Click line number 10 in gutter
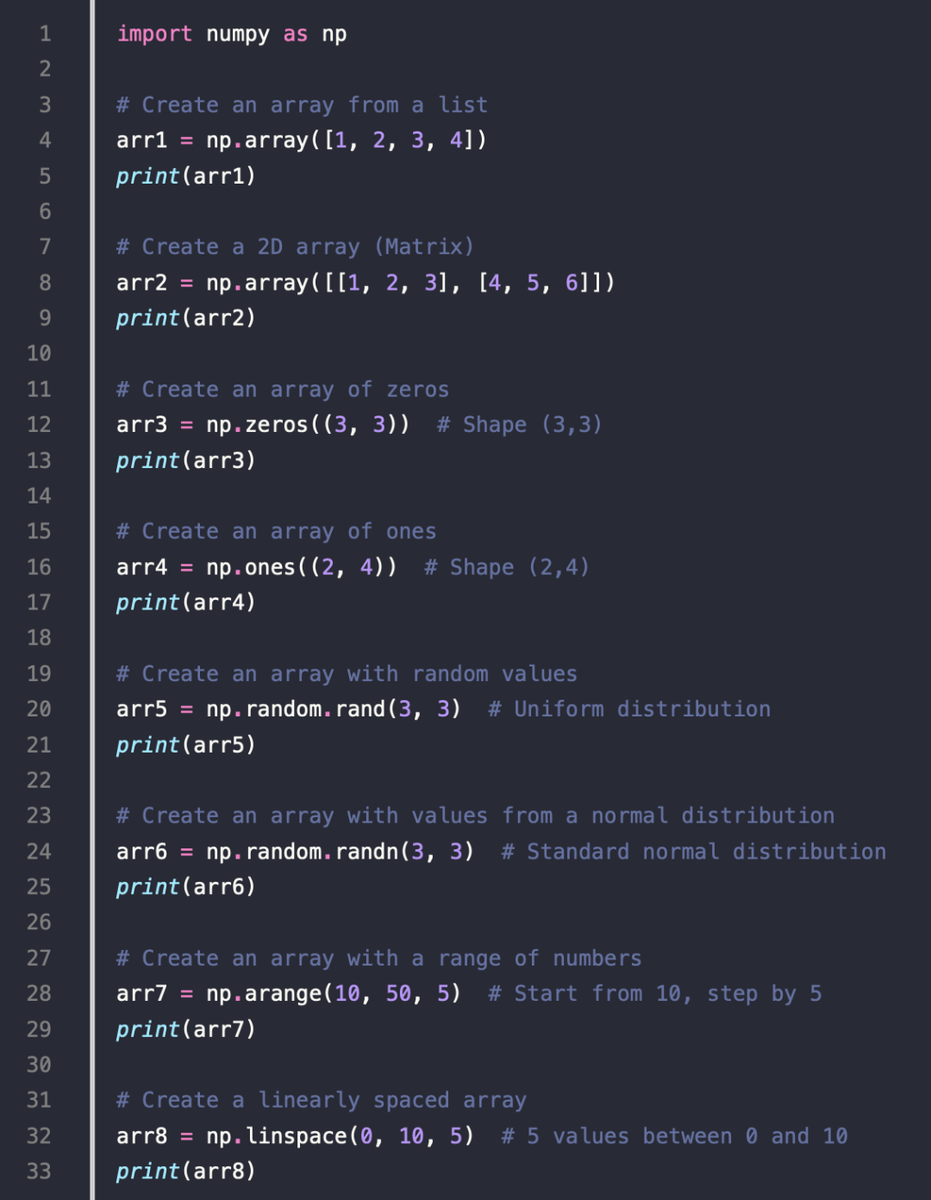Viewport: 931px width, 1200px height. click(39, 353)
